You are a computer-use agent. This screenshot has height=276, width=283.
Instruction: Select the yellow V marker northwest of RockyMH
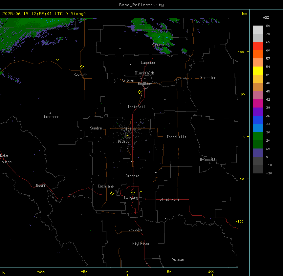click(57, 60)
